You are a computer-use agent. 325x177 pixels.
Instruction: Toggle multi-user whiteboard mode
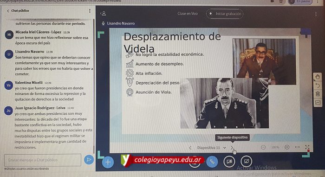(317, 103)
